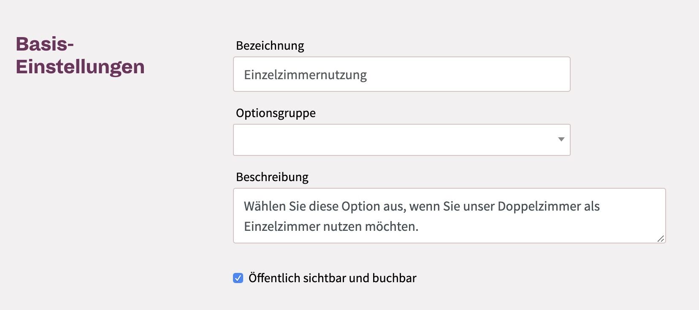Click the Optionsgruppe dropdown arrow
Viewport: 699px width, 310px height.
[561, 139]
